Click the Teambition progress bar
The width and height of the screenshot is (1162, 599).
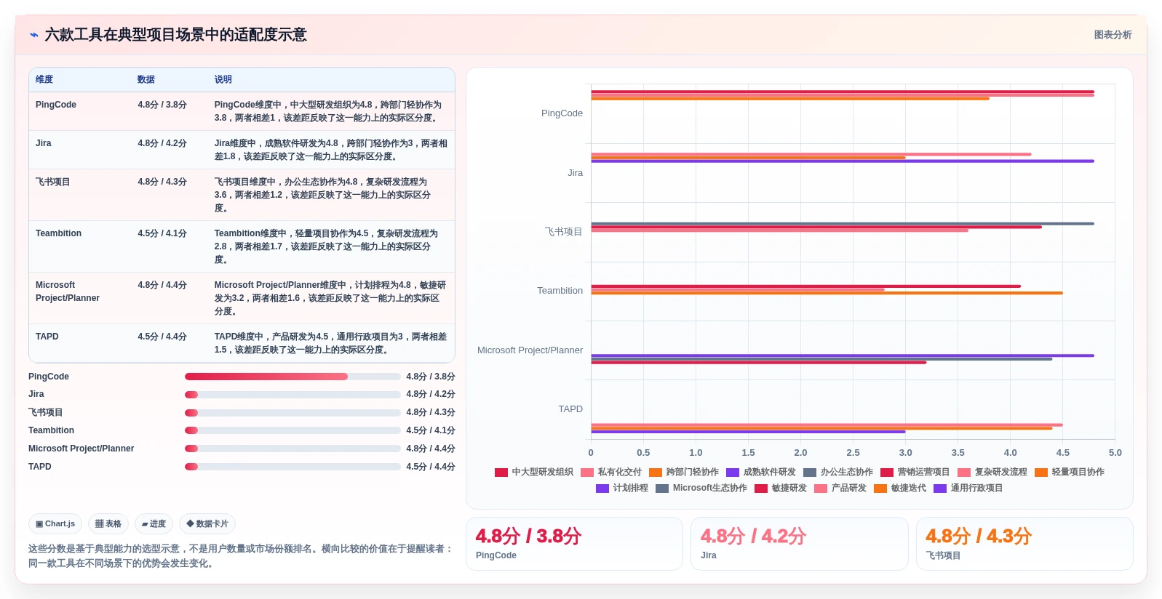pos(293,430)
